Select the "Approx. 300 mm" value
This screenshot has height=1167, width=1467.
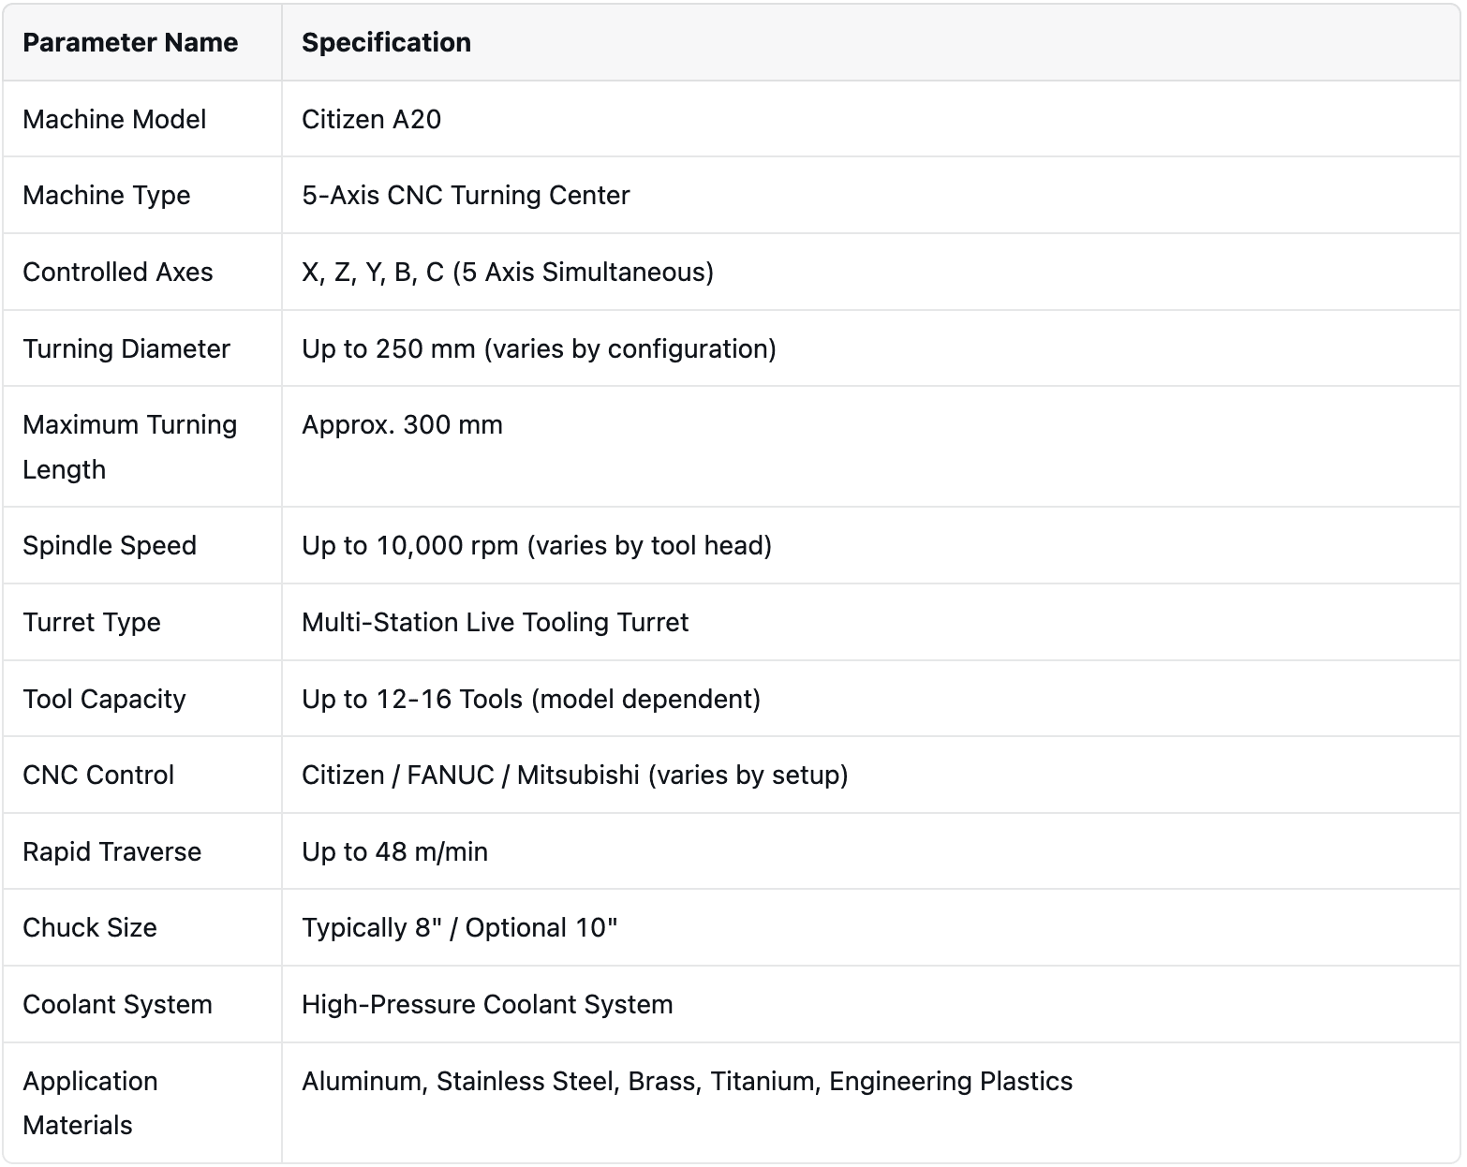pyautogui.click(x=402, y=425)
